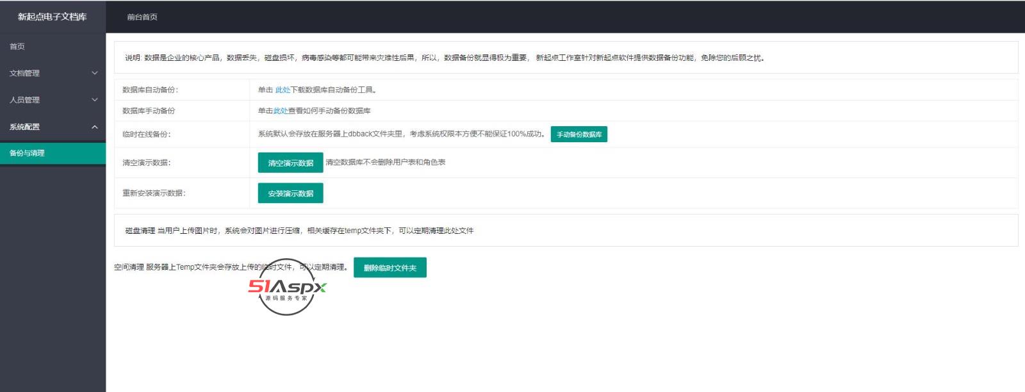Click the 清空演示数据 button
Viewport: 1025px width, 392px height.
[x=290, y=163]
